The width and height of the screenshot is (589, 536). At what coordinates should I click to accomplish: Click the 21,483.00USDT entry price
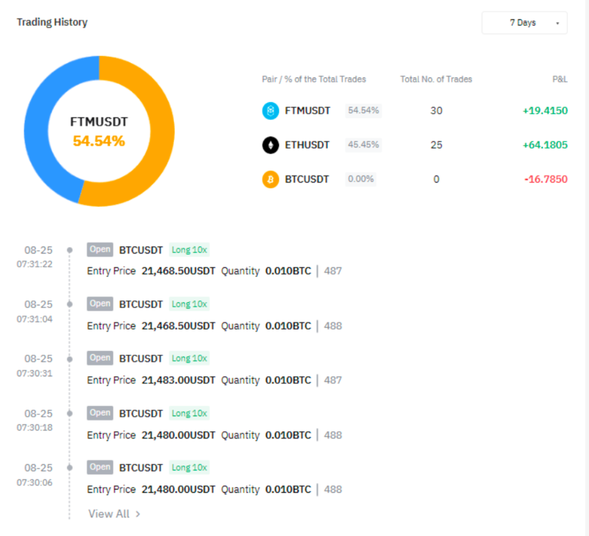(178, 380)
